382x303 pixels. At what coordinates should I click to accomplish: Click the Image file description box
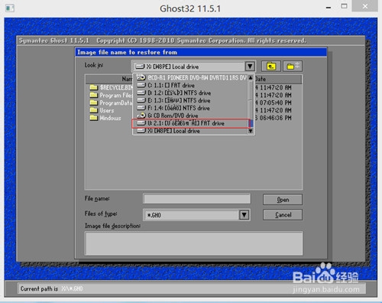194,243
